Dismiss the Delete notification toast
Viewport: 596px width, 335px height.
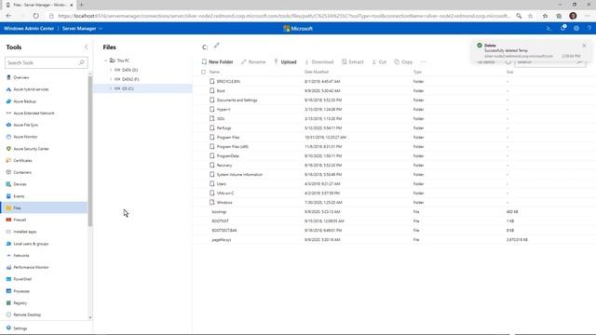click(x=584, y=46)
